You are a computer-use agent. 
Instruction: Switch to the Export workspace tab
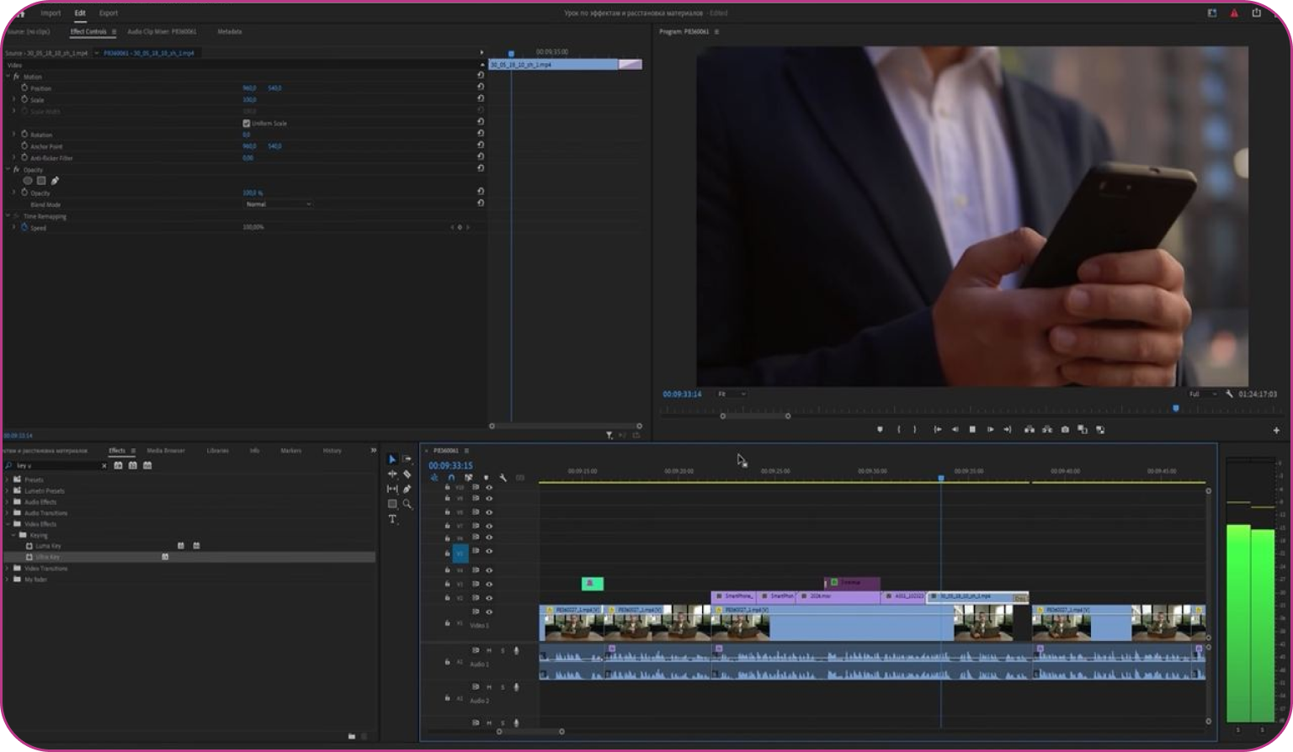pos(109,13)
